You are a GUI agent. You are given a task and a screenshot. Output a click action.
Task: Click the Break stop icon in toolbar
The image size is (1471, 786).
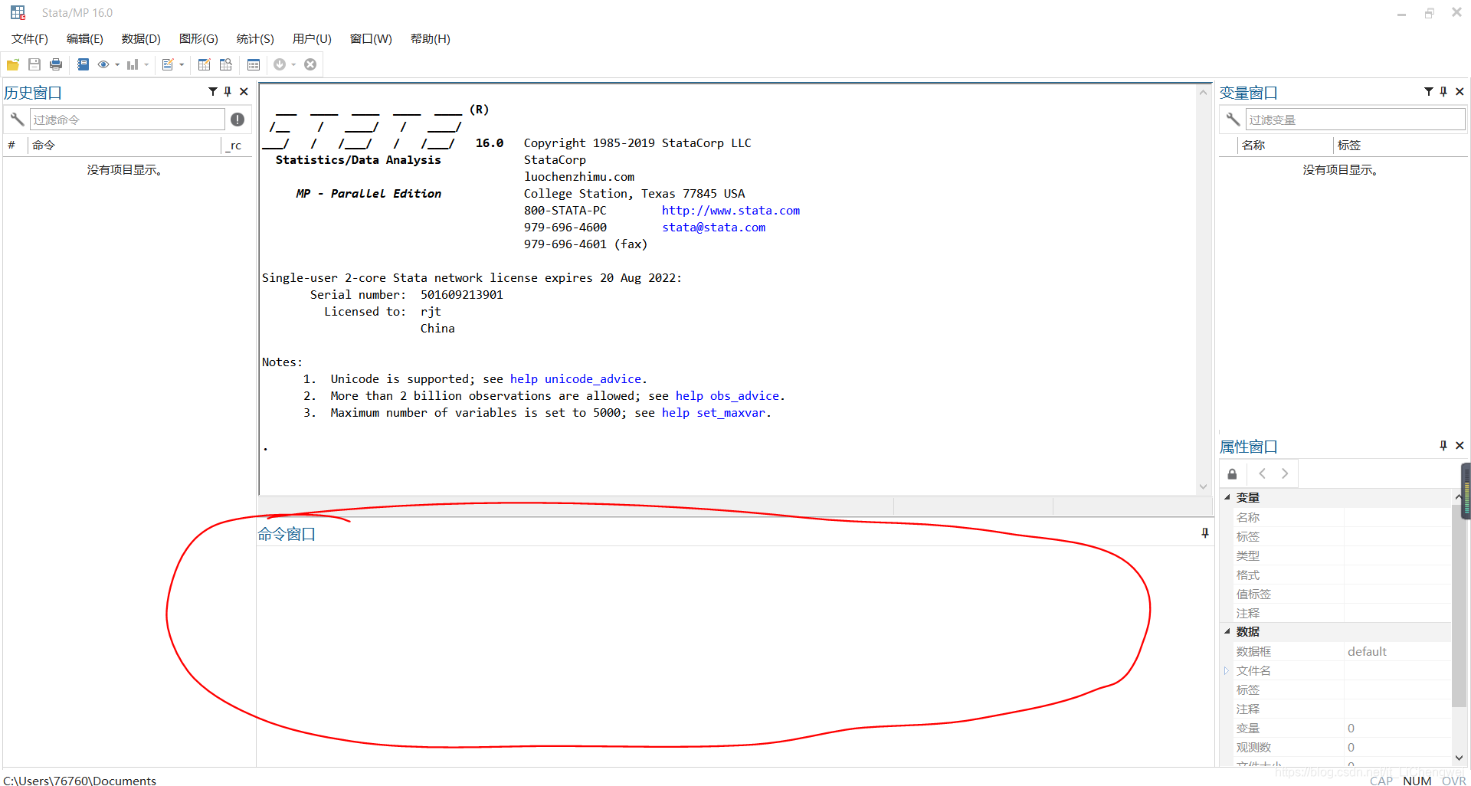pyautogui.click(x=310, y=64)
